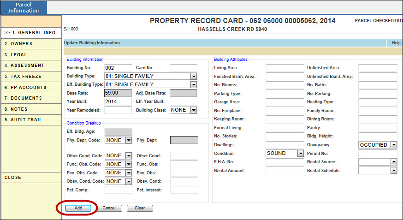Click the Living Area input field

284,68
